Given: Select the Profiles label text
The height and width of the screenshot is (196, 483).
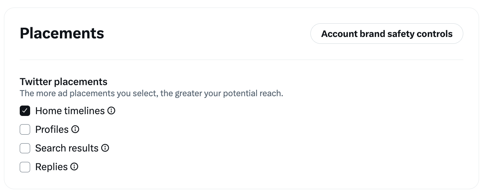Looking at the screenshot, I should 52,129.
